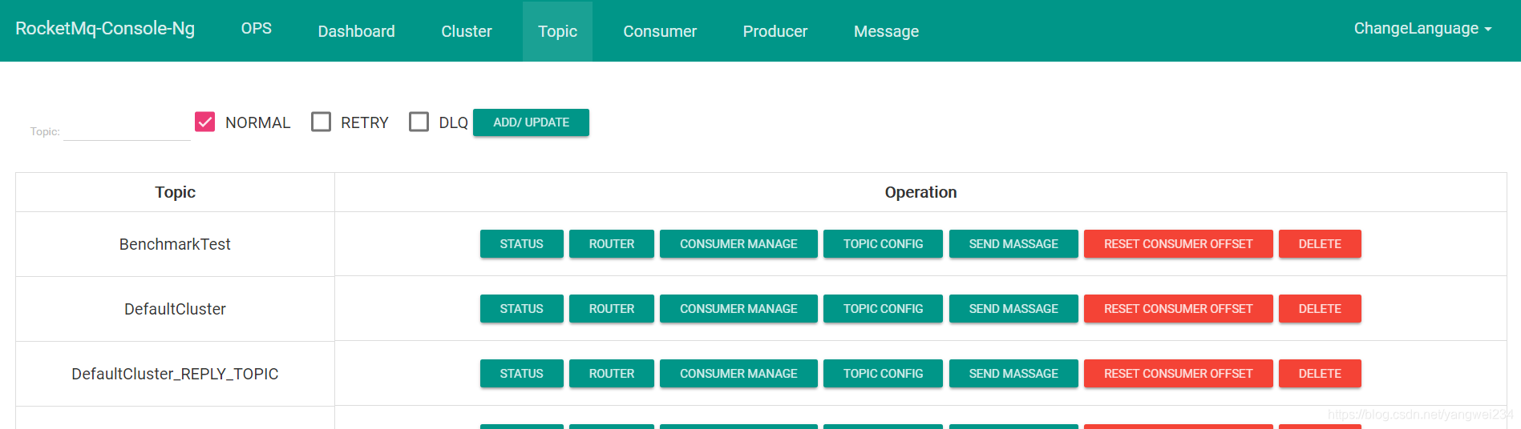Viewport: 1521px width, 429px height.
Task: Click RESET CONSUMER OFFSET for DefaultCluster_REPLY_TOPIC
Action: [x=1178, y=374]
